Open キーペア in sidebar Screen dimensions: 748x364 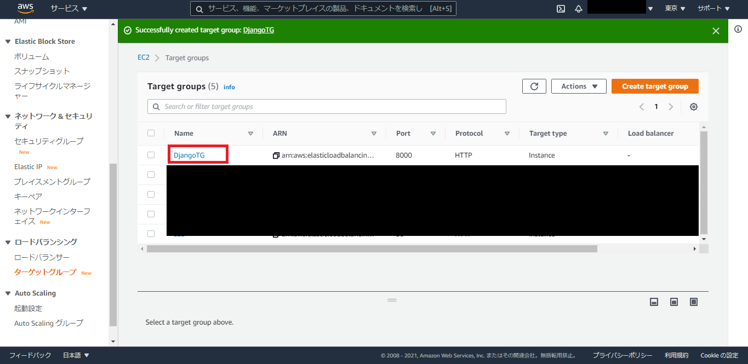pyautogui.click(x=28, y=197)
